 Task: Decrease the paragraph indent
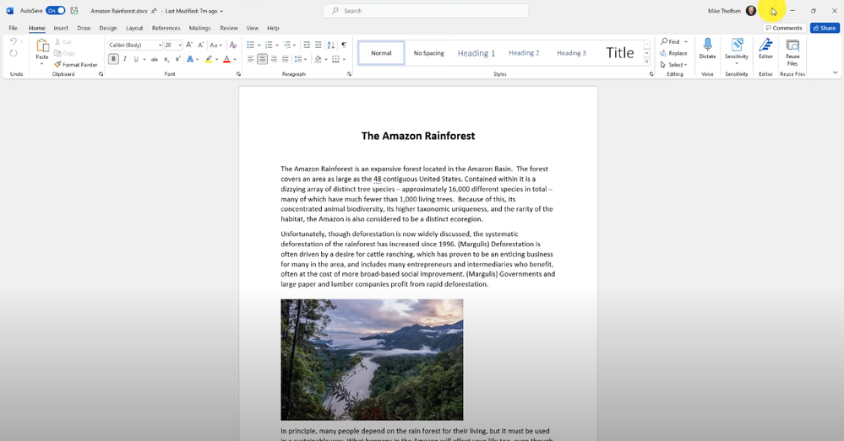point(307,46)
